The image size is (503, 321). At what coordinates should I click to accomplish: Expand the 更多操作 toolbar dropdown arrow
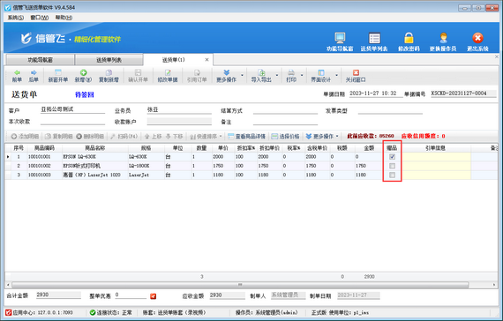point(242,76)
